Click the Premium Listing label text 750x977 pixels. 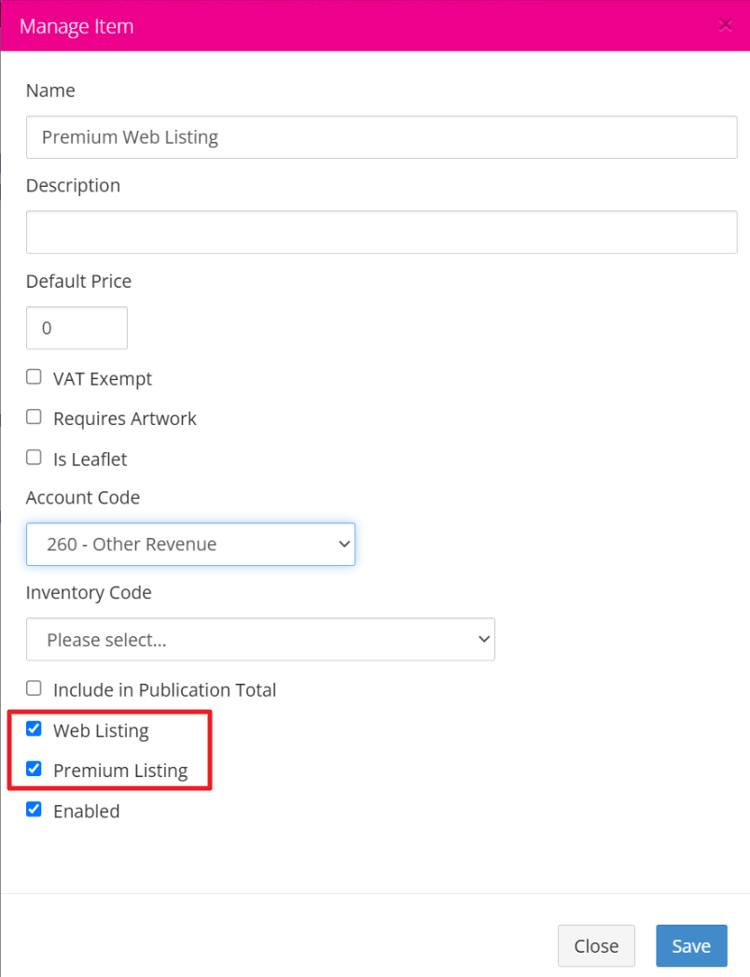[x=120, y=771]
